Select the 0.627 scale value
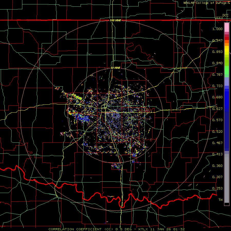The width and height of the screenshot is (231, 231). [217, 109]
